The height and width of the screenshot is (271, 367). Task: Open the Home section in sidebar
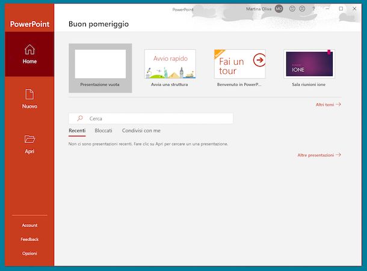point(29,54)
